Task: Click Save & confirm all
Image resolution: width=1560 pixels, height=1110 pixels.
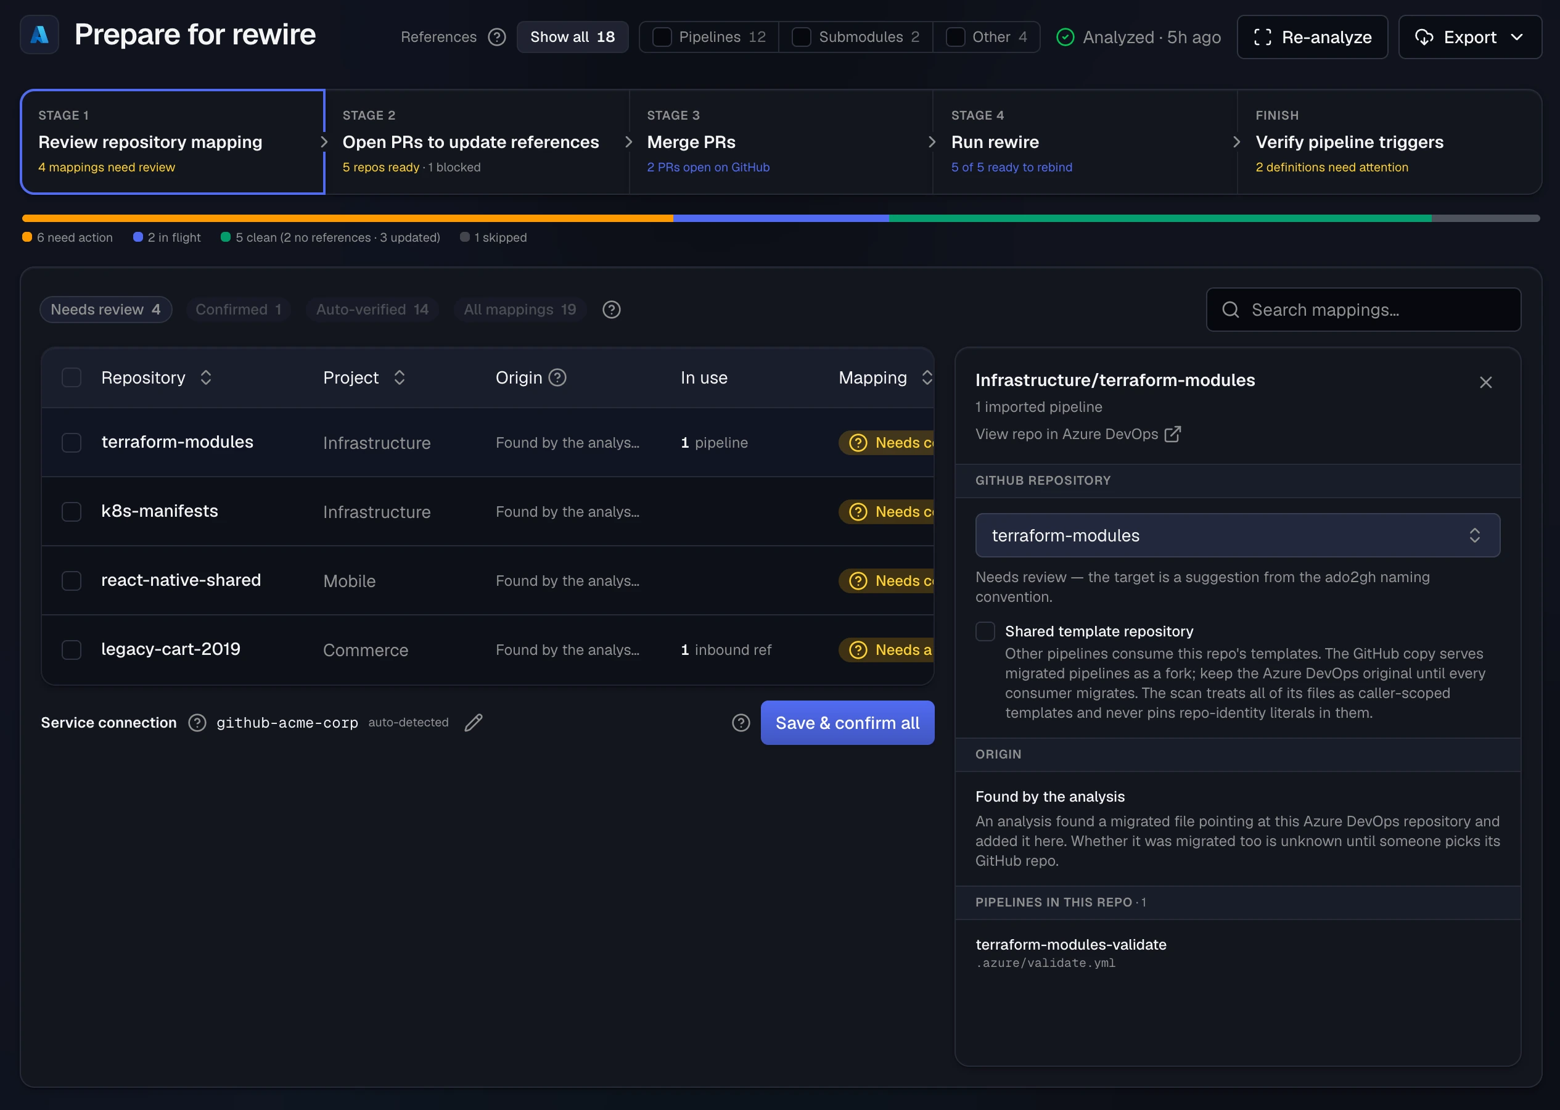Action: (x=847, y=723)
